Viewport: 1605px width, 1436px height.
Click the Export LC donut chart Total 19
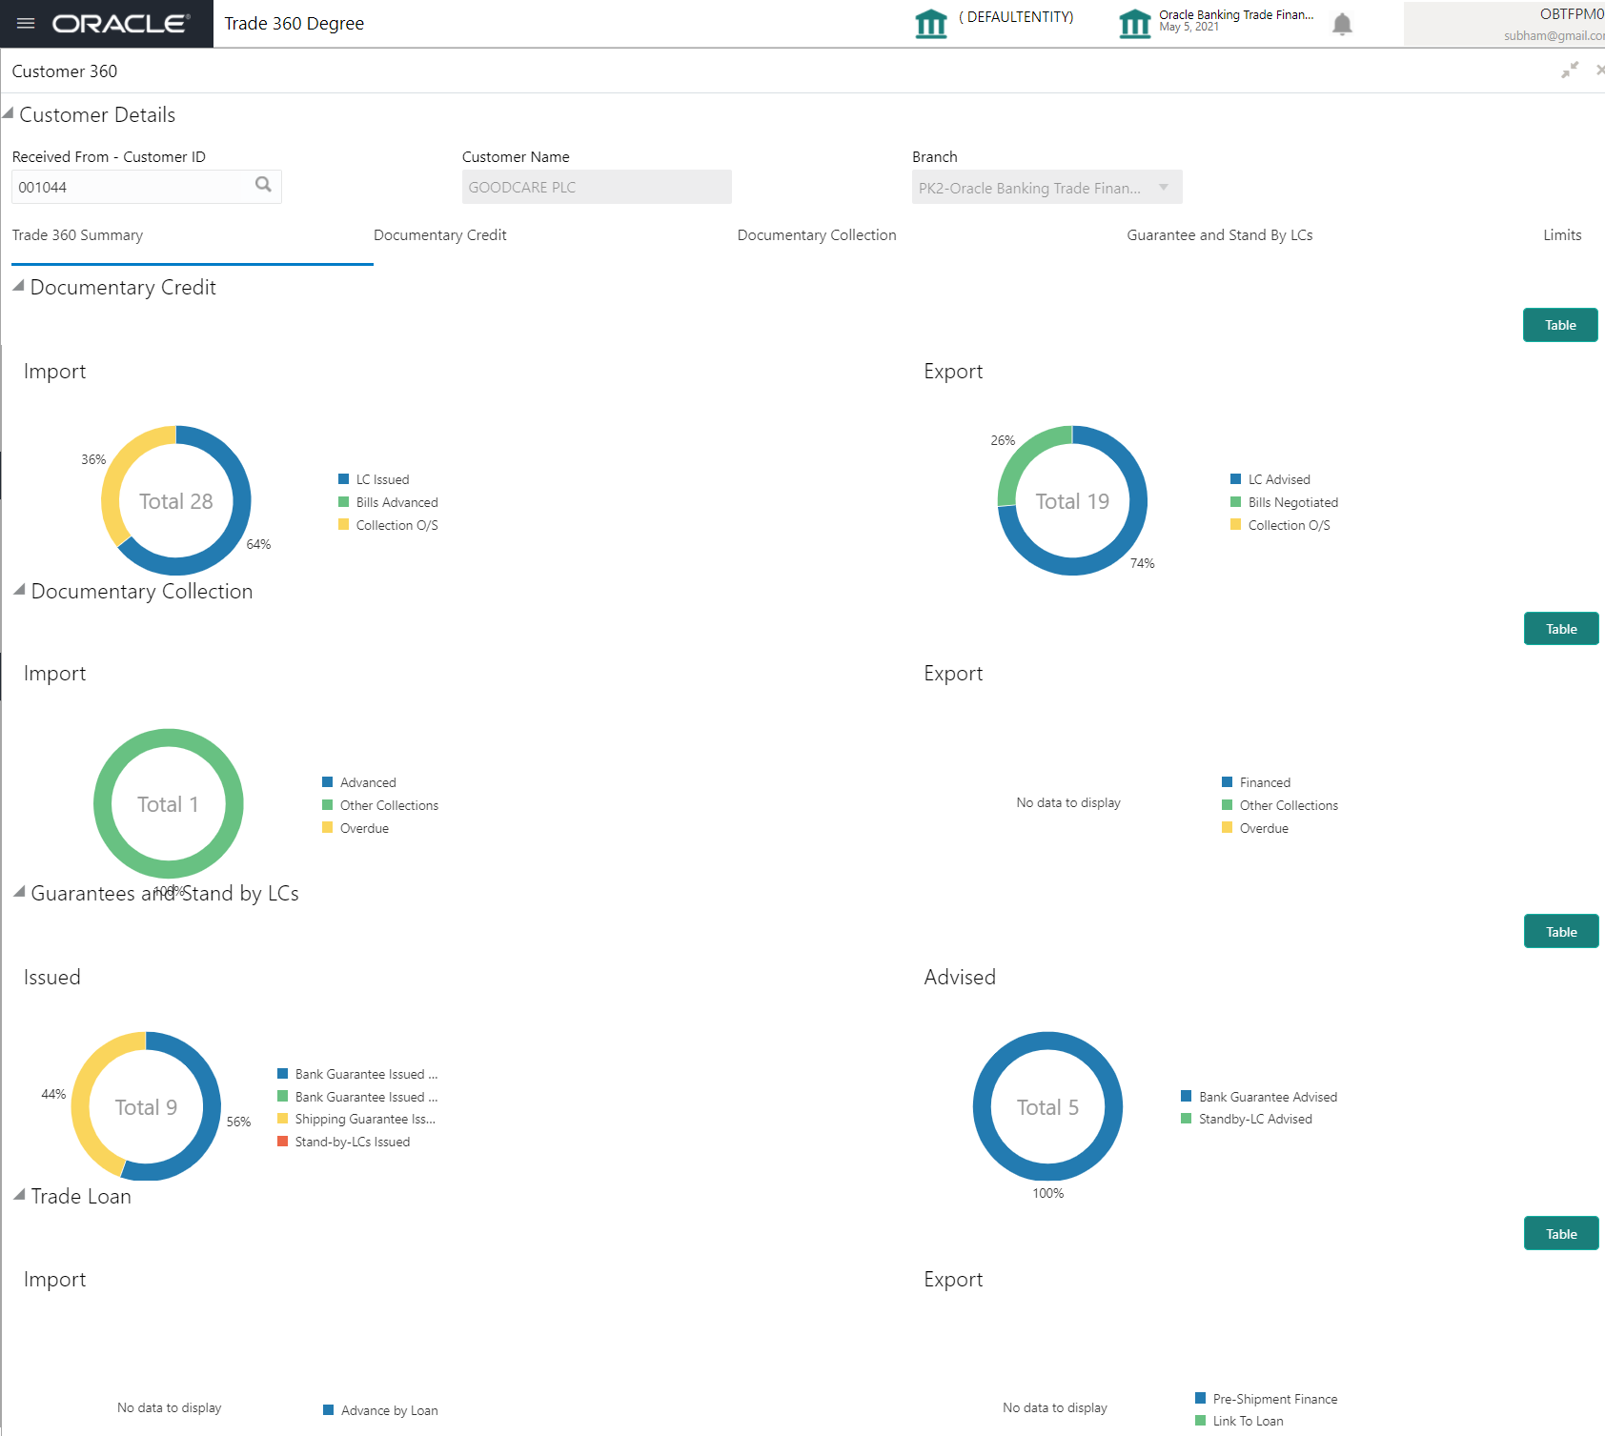(1072, 501)
